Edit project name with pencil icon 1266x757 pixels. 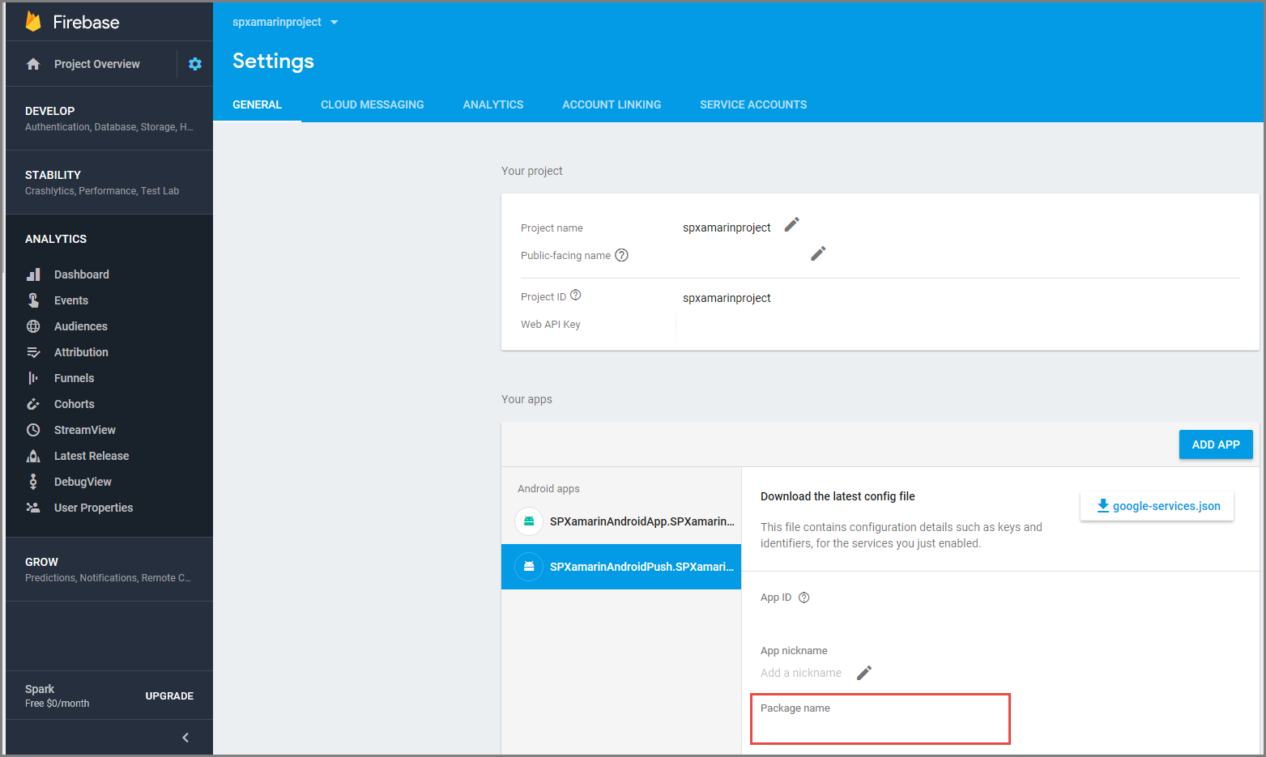coord(792,224)
